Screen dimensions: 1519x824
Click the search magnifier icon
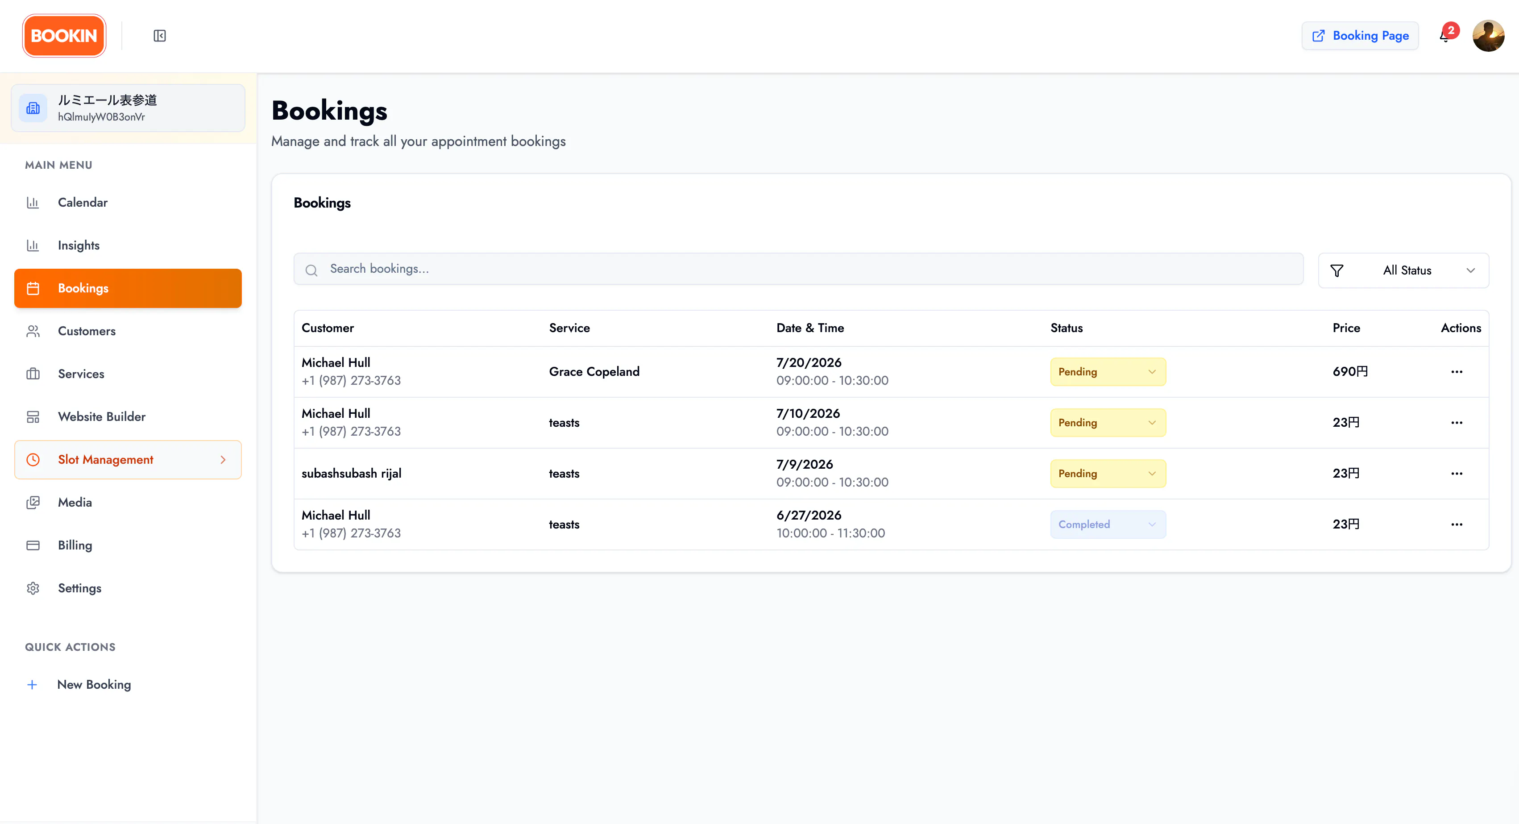[311, 270]
